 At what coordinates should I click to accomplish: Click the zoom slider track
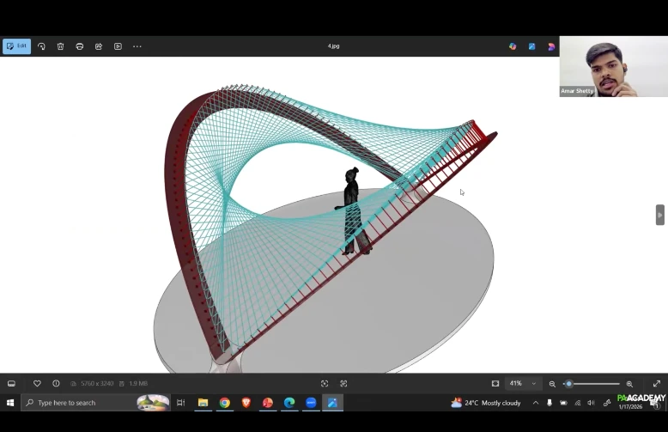coord(597,384)
